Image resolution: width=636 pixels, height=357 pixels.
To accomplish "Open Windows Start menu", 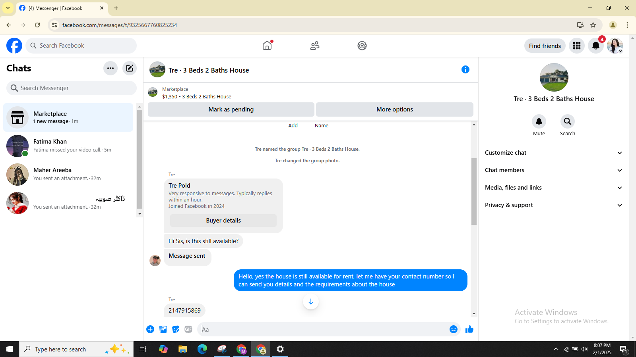I will point(10,349).
